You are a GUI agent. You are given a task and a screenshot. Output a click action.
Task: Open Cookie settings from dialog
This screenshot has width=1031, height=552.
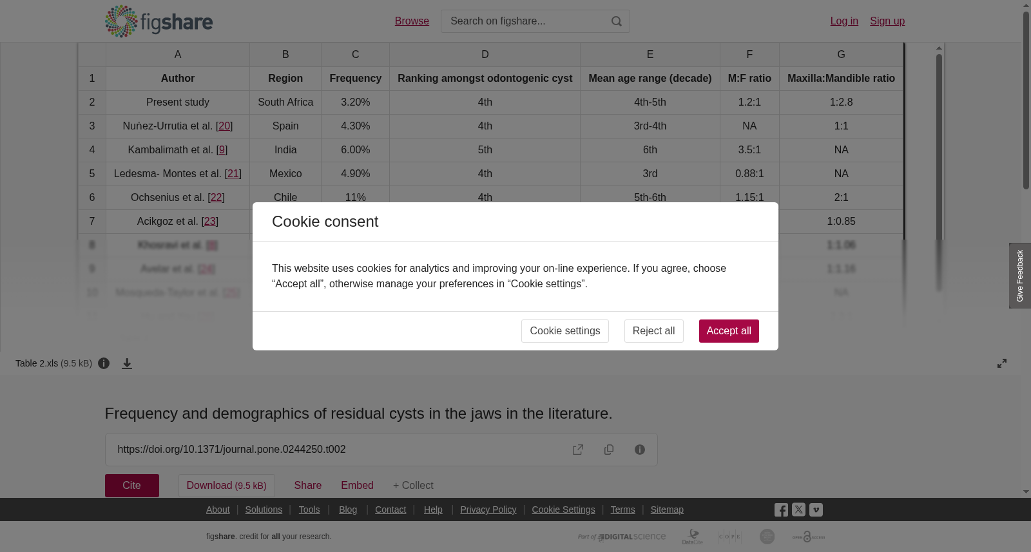565,331
